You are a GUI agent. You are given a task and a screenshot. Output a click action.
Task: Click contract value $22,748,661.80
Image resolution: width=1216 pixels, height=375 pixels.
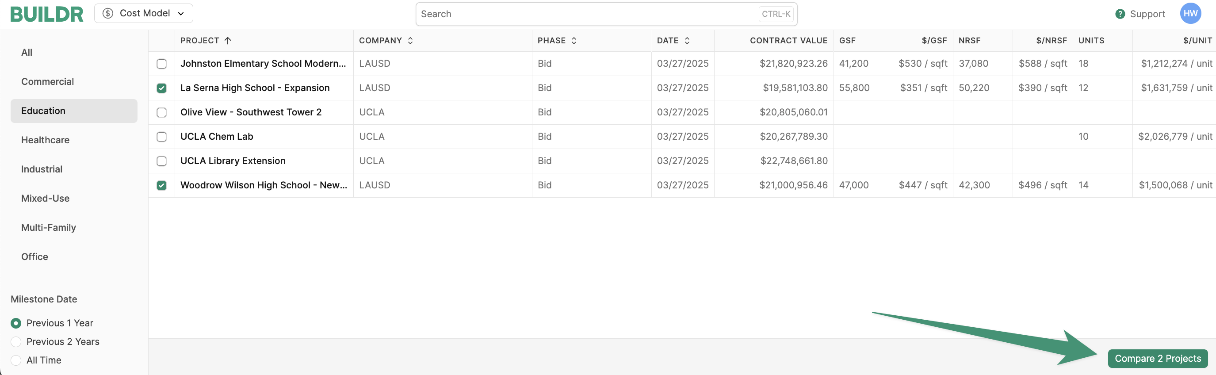pos(794,161)
